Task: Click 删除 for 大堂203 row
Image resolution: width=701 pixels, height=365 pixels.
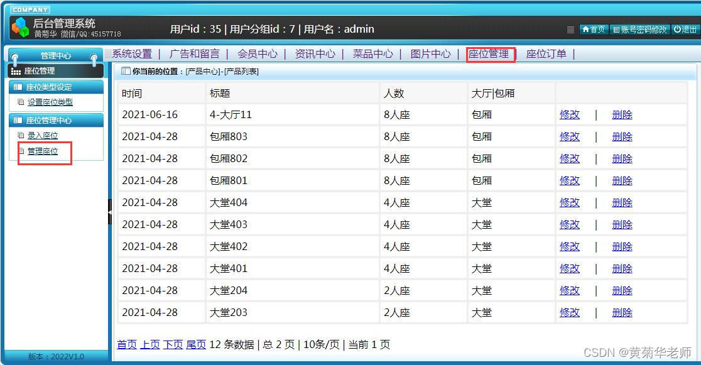Action: click(622, 312)
